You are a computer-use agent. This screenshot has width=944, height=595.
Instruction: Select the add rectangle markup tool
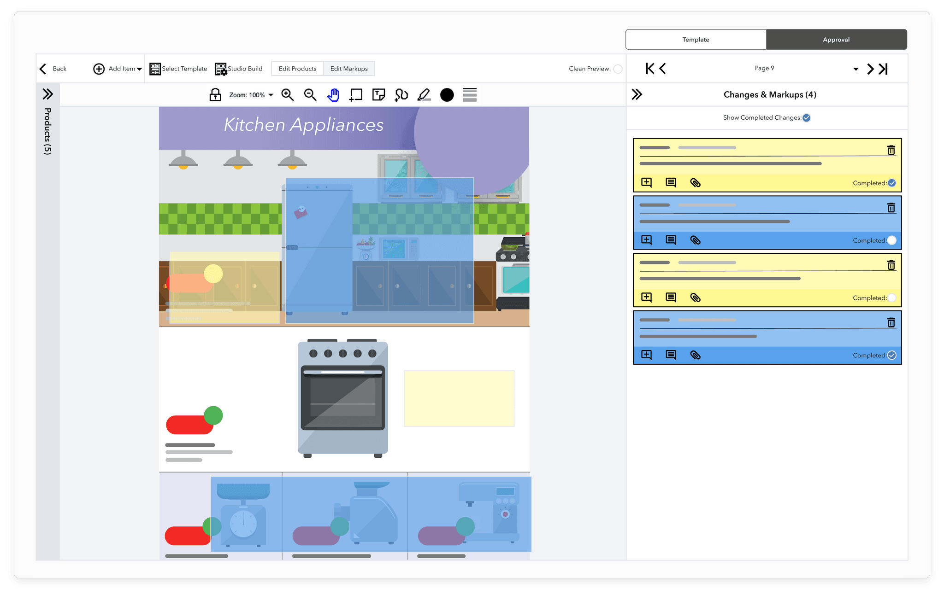[355, 95]
